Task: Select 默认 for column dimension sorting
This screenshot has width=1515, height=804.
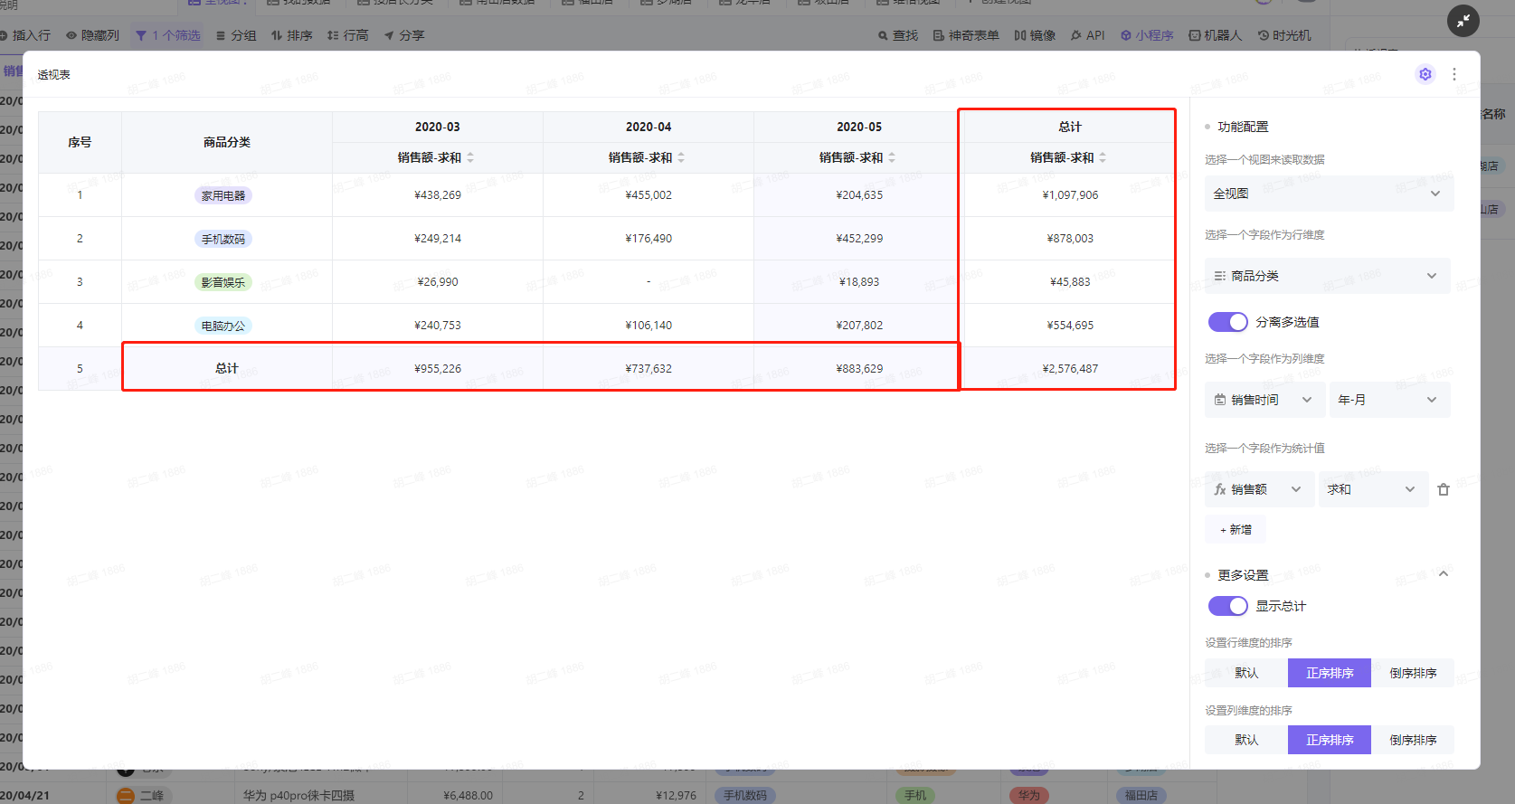Action: (1245, 740)
